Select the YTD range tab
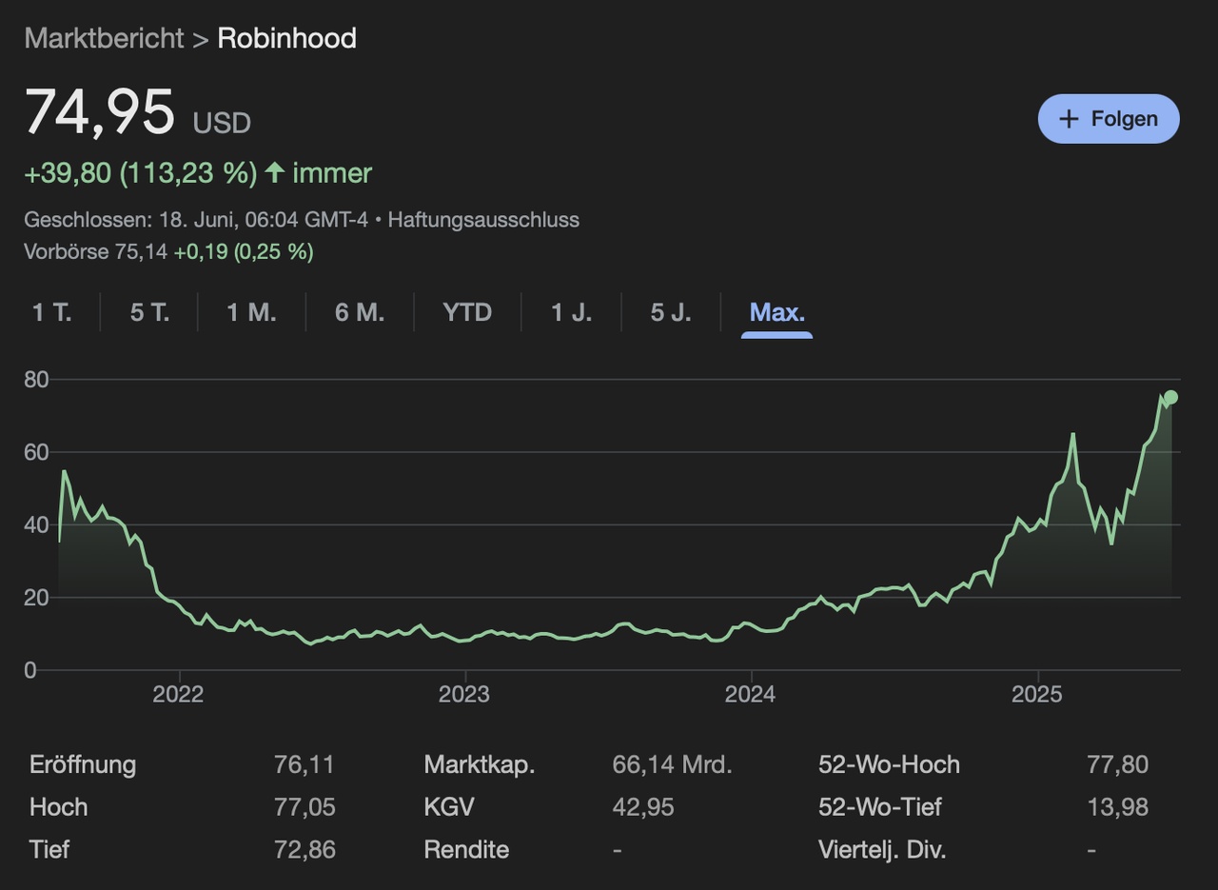Viewport: 1218px width, 890px height. 467,312
